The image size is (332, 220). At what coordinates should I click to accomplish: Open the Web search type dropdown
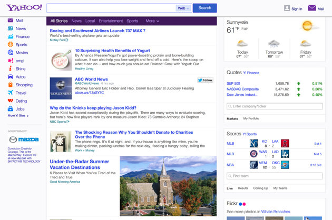click(184, 8)
